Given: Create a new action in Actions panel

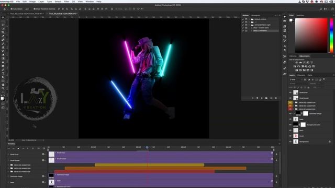Looking at the screenshot, I should [x=271, y=98].
